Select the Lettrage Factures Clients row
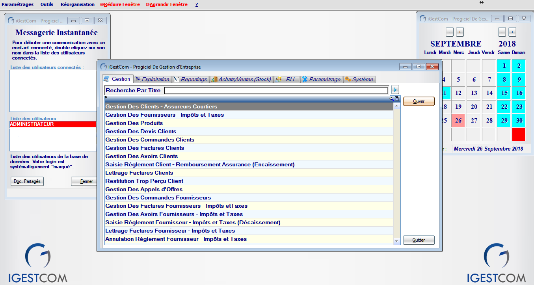The image size is (534, 285). click(x=249, y=173)
